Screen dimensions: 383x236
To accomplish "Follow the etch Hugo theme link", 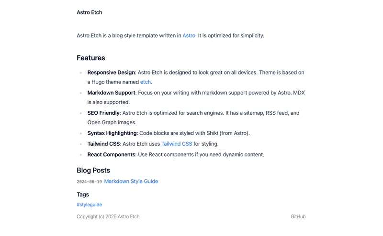I will (145, 82).
